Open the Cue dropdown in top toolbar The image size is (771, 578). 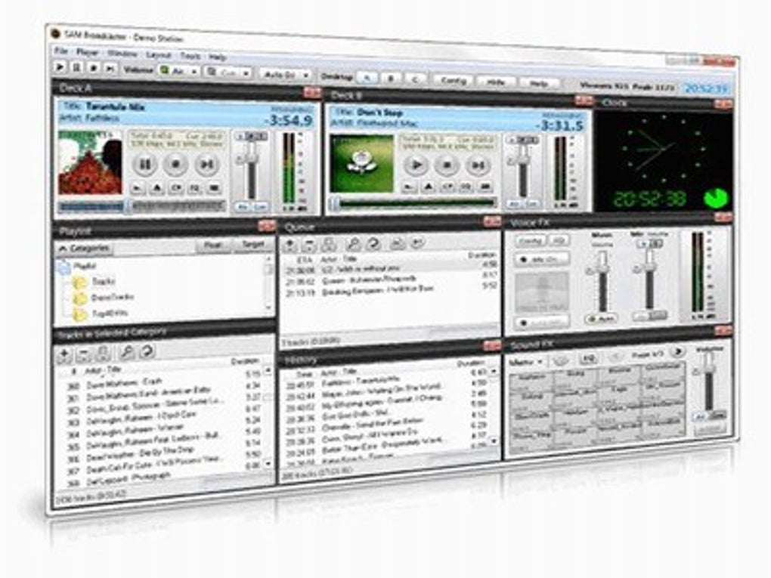pos(228,73)
